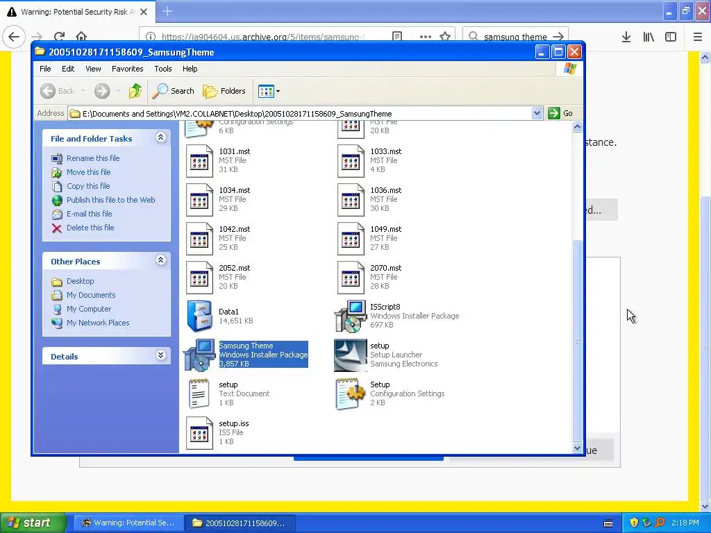
Task: Open the Views dropdown button
Action: (x=269, y=91)
